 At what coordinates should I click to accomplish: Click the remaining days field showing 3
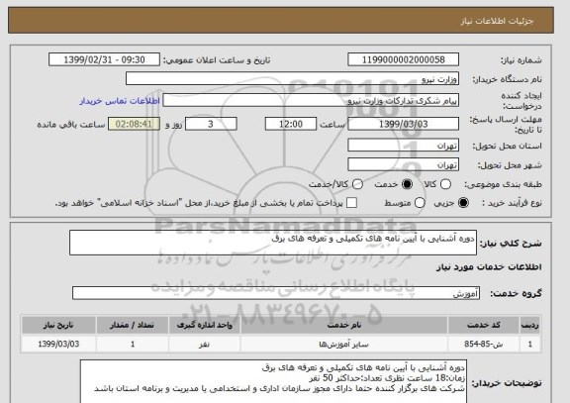tap(211, 124)
